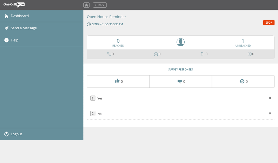This screenshot has width=278, height=163.
Task: View the Reached contacts count
Action: (x=118, y=43)
